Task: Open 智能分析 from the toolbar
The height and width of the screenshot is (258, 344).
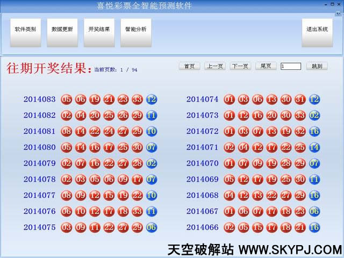Action: (x=135, y=30)
